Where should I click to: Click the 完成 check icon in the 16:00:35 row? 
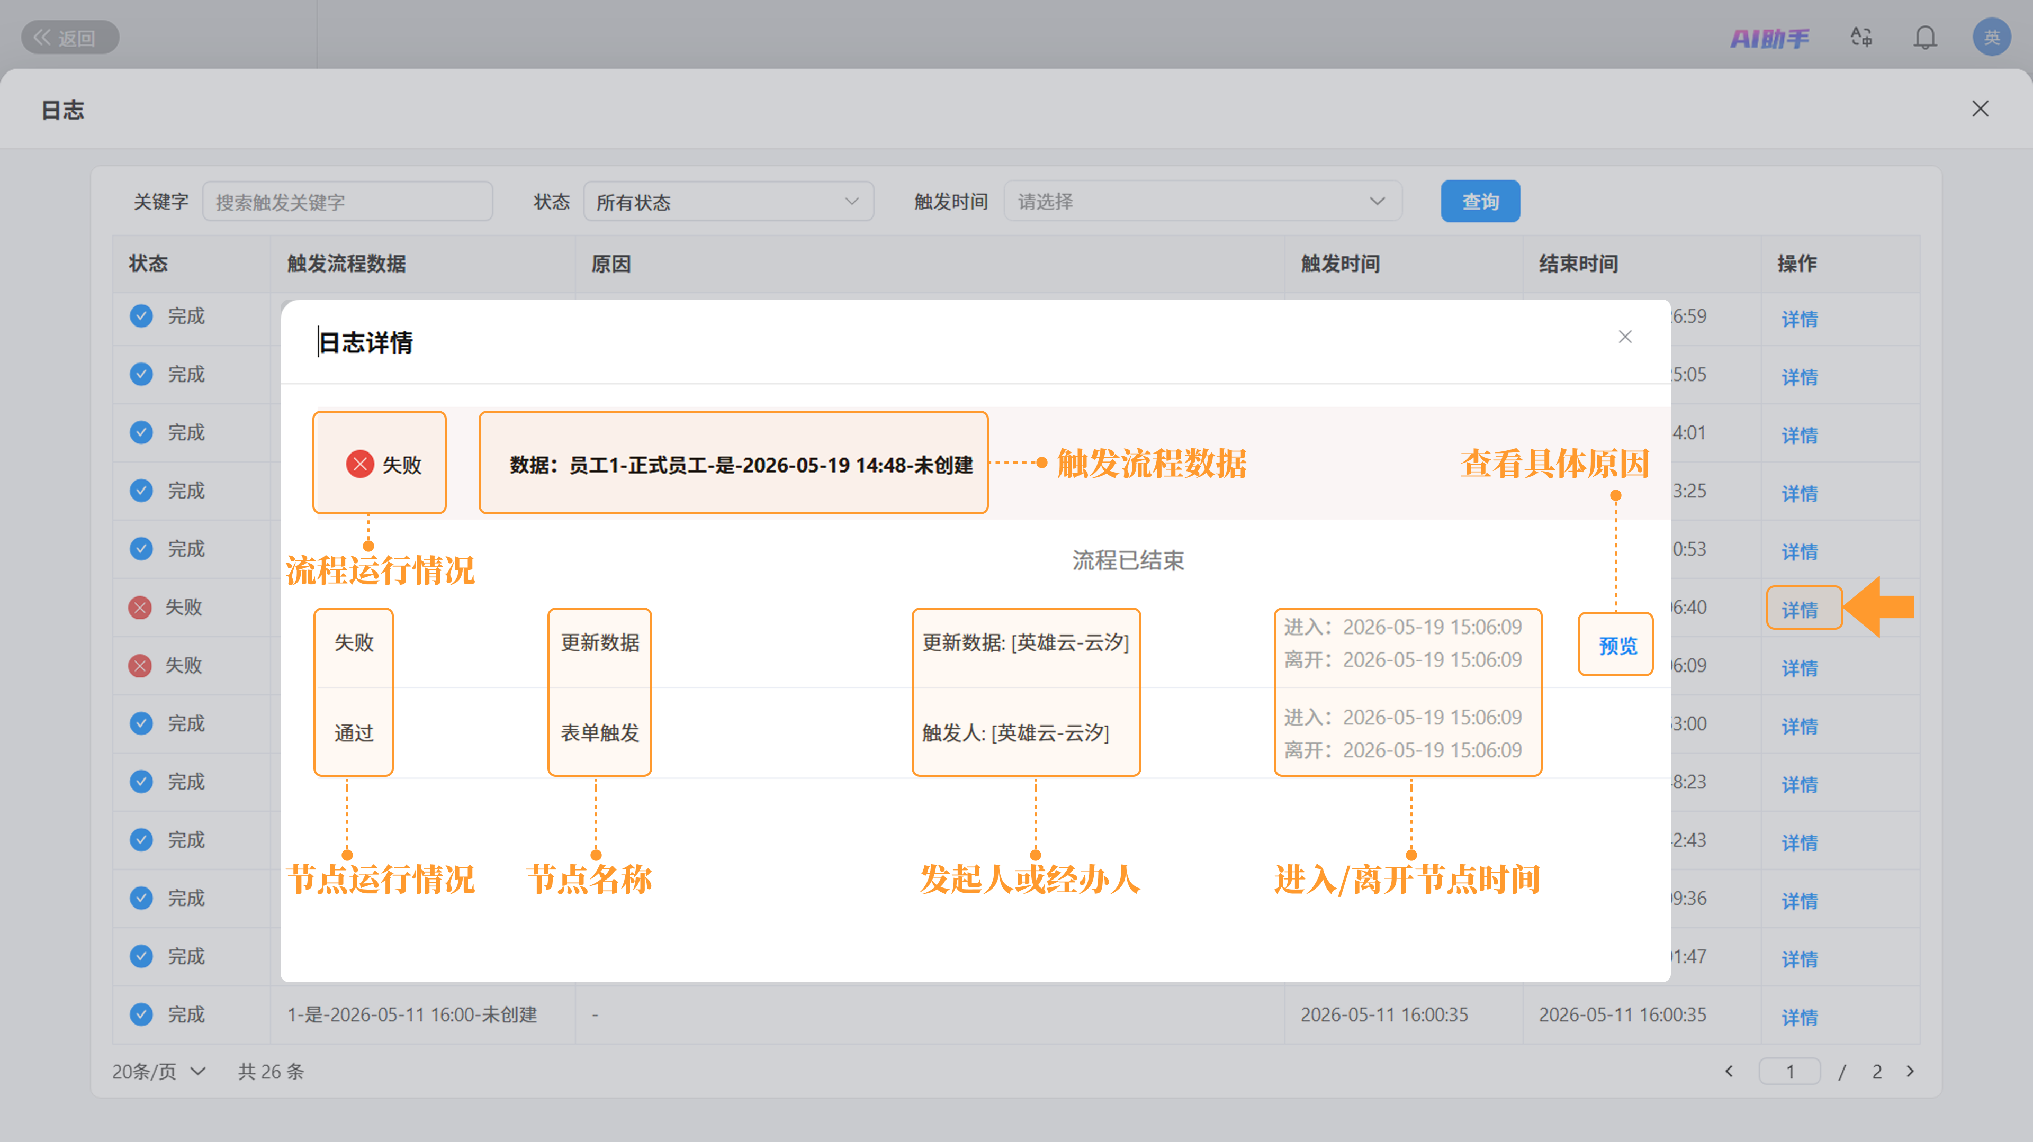tap(140, 1014)
